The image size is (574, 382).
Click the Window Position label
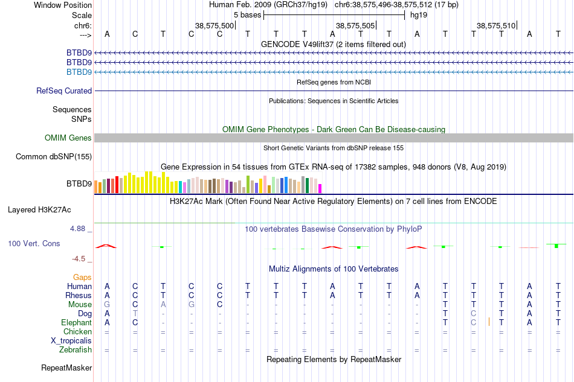pos(63,5)
